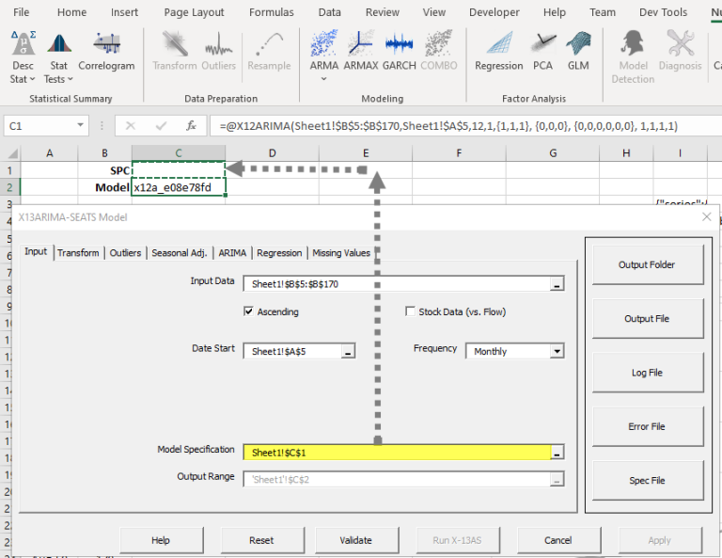Switch to the Seasonal Adj. tab

point(180,253)
